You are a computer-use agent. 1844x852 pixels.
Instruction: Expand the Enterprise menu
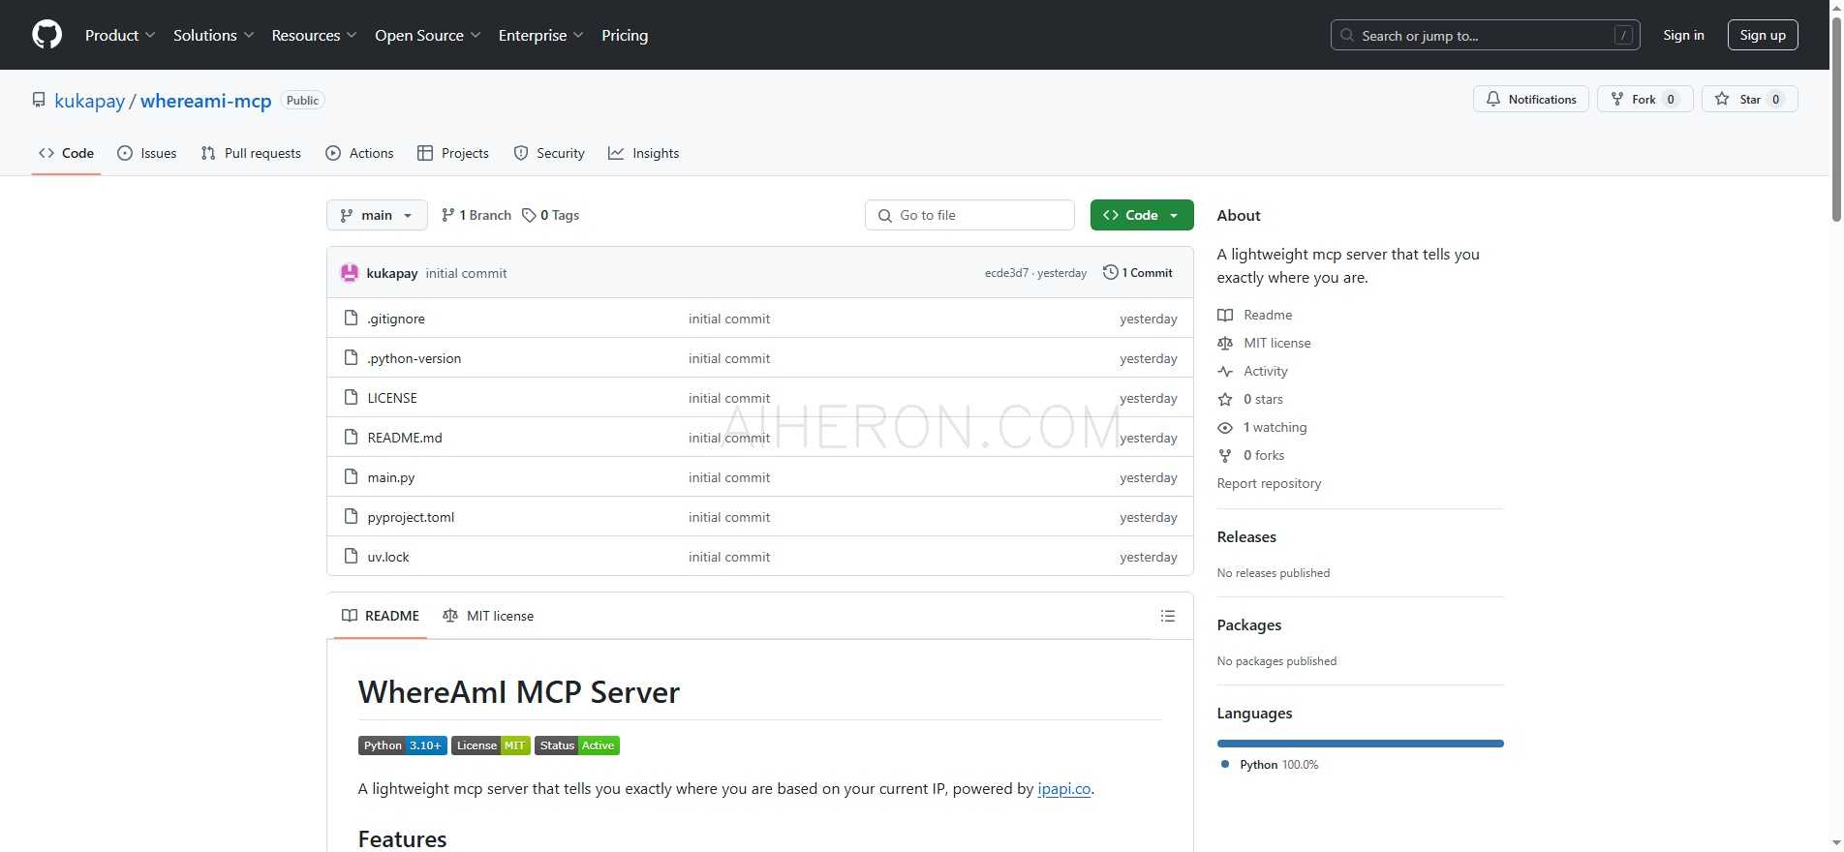(541, 35)
